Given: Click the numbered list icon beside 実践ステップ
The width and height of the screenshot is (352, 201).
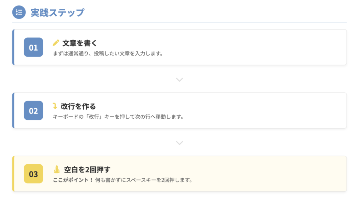Looking at the screenshot, I should point(19,13).
